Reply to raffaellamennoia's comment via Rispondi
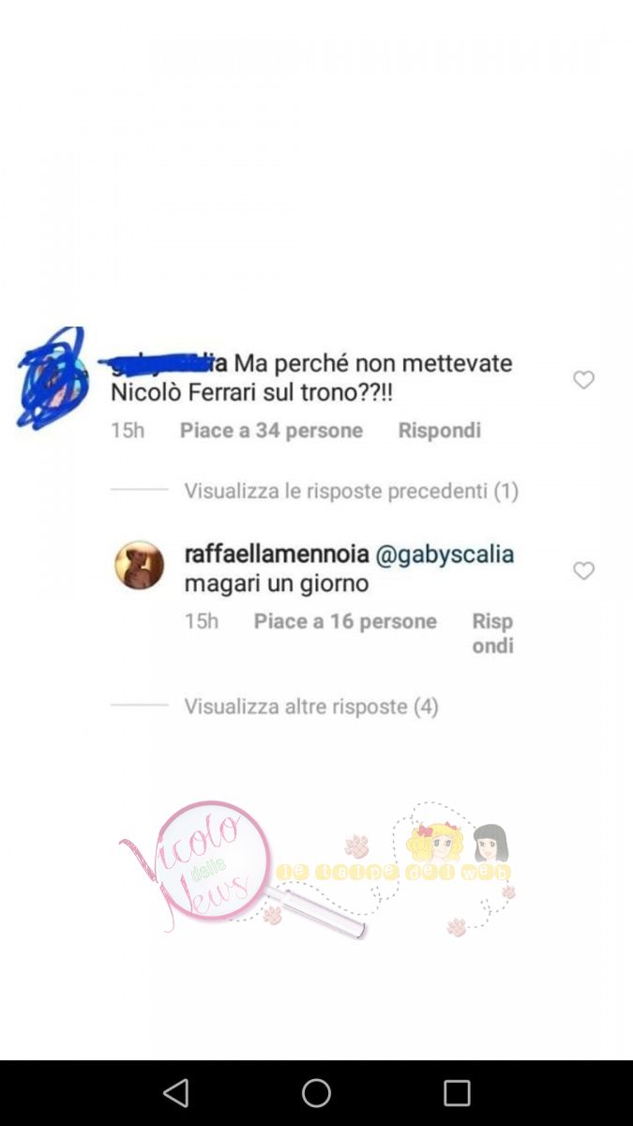This screenshot has height=1126, width=633. tap(492, 633)
